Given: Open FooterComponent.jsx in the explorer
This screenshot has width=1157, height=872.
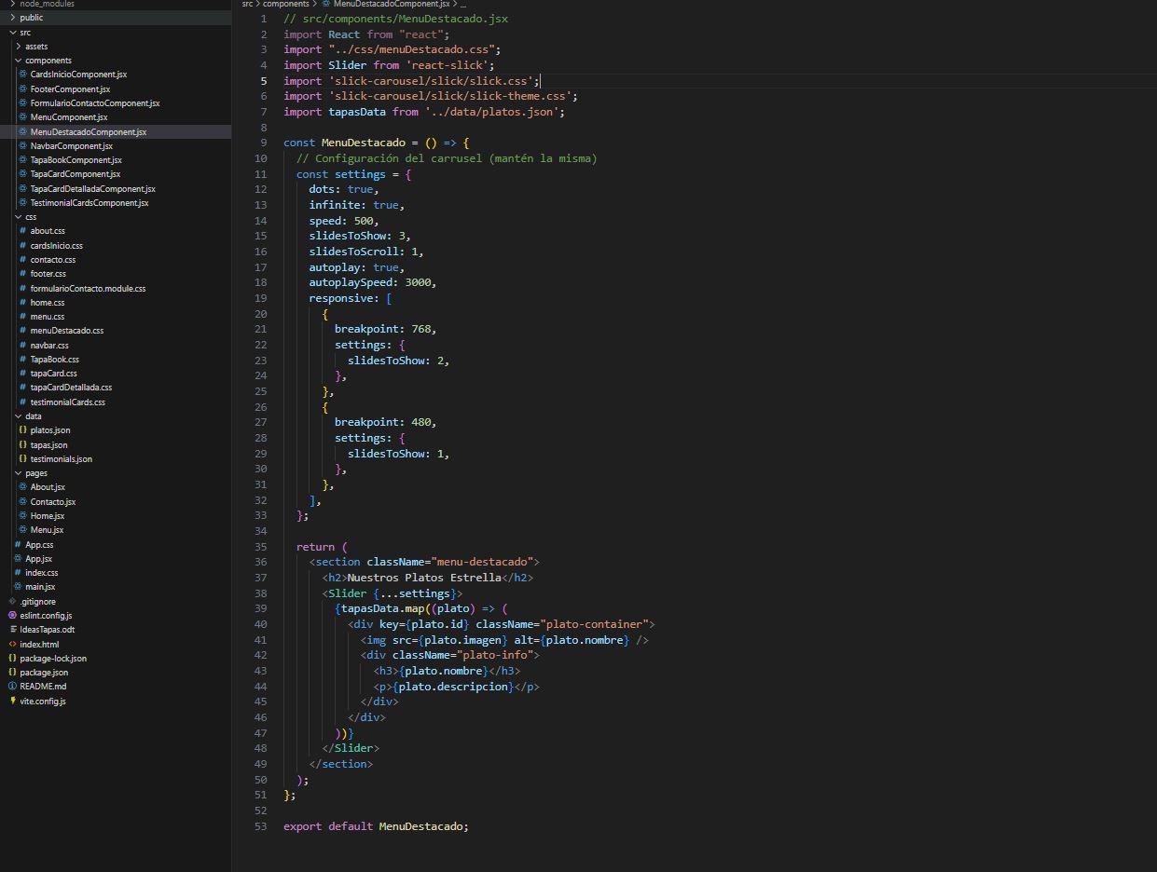Looking at the screenshot, I should [x=70, y=89].
